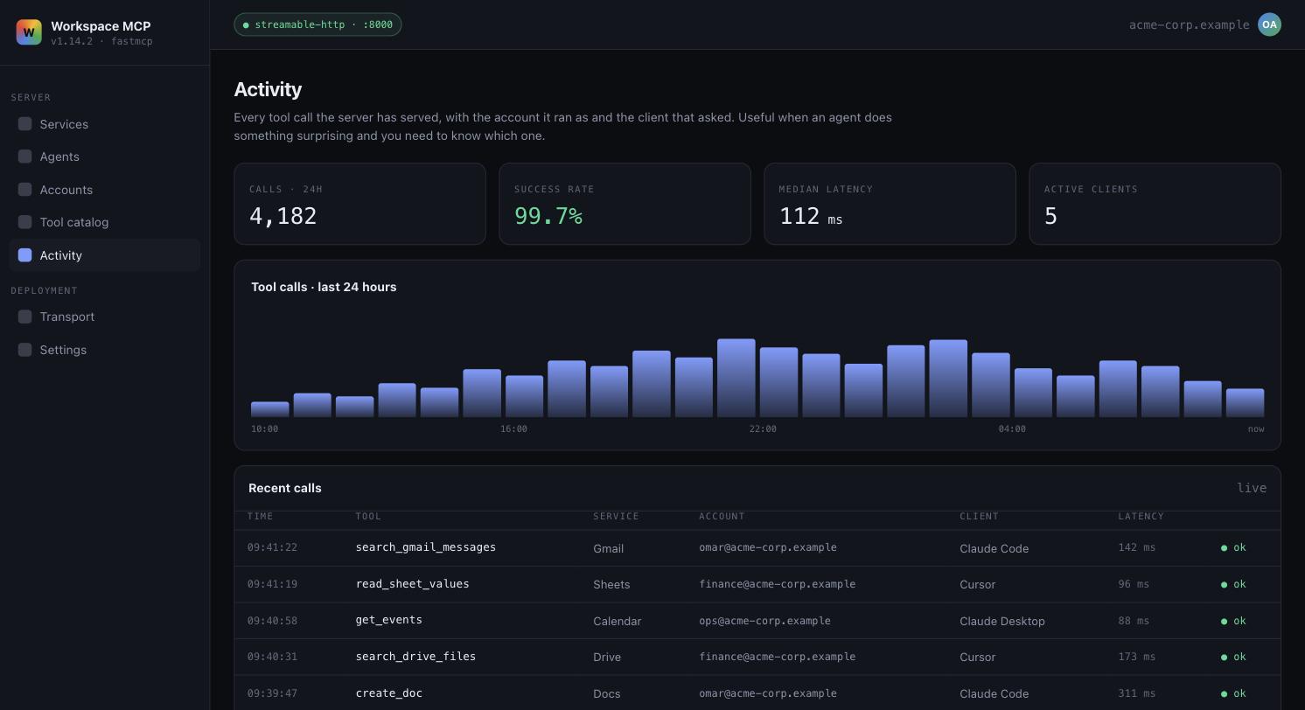Click the Settings sidebar icon
The width and height of the screenshot is (1305, 710).
(x=25, y=350)
